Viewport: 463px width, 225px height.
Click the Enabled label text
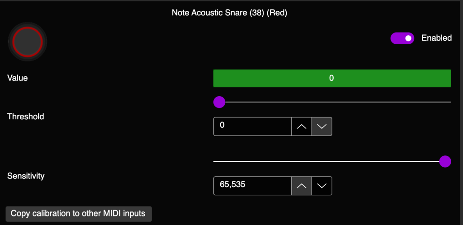coord(436,38)
